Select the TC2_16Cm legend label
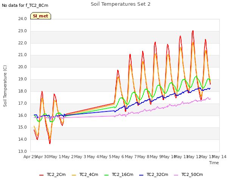The width and height of the screenshot is (242, 182). click(x=123, y=174)
